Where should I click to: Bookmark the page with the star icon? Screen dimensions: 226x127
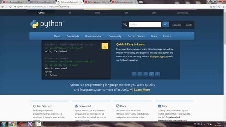point(214,7)
